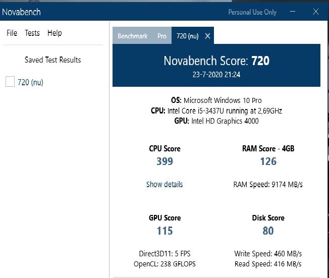
Task: Click the Disk score value 80
Action: (268, 231)
